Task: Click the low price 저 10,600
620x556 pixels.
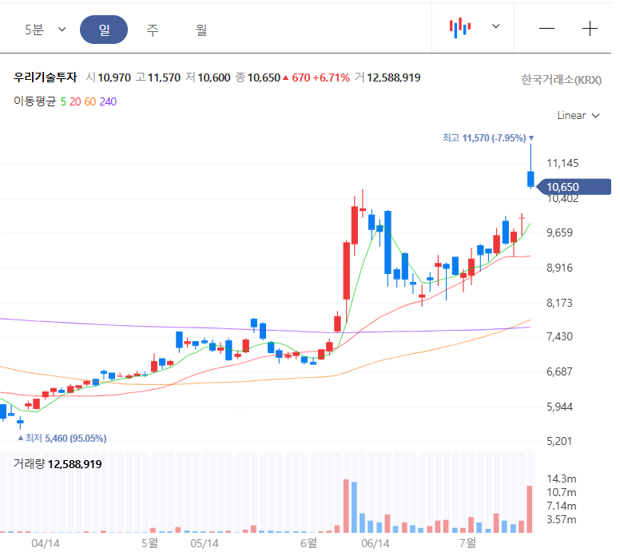Action: point(208,77)
